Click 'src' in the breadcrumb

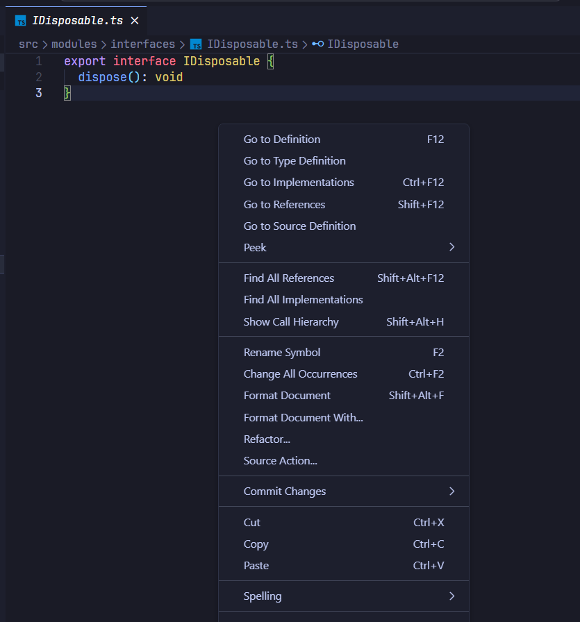[x=28, y=44]
